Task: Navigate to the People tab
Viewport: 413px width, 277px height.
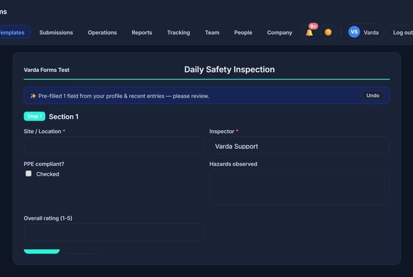Action: [x=243, y=32]
